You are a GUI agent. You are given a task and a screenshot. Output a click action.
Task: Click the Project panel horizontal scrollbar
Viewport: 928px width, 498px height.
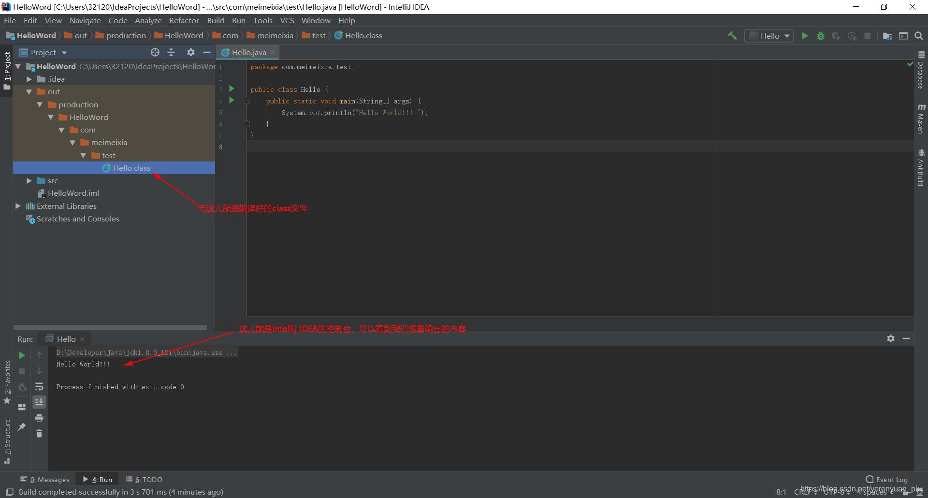(110, 327)
